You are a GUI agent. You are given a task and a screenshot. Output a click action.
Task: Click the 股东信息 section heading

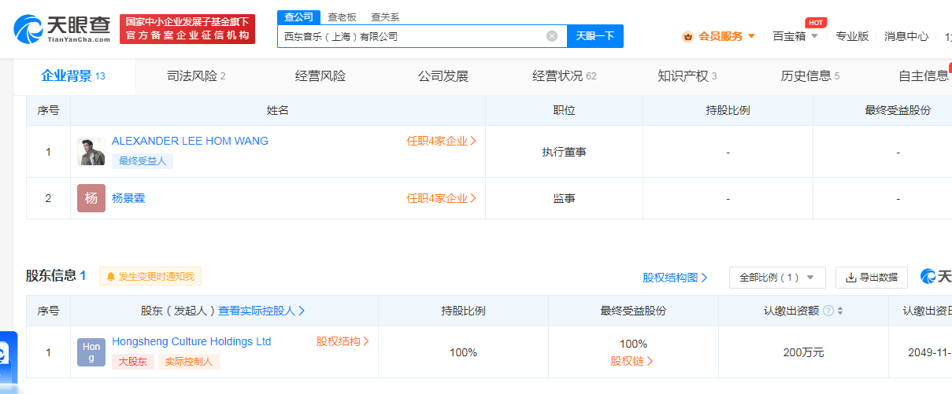pyautogui.click(x=50, y=275)
